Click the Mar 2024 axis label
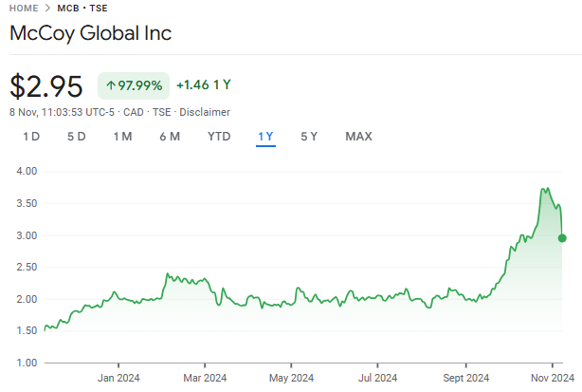Viewport: 582px width, 392px height. (x=205, y=378)
